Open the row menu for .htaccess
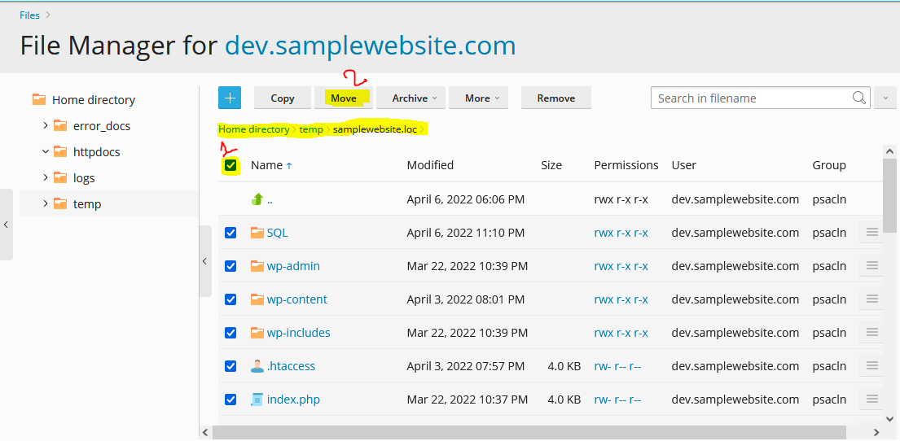 click(871, 366)
